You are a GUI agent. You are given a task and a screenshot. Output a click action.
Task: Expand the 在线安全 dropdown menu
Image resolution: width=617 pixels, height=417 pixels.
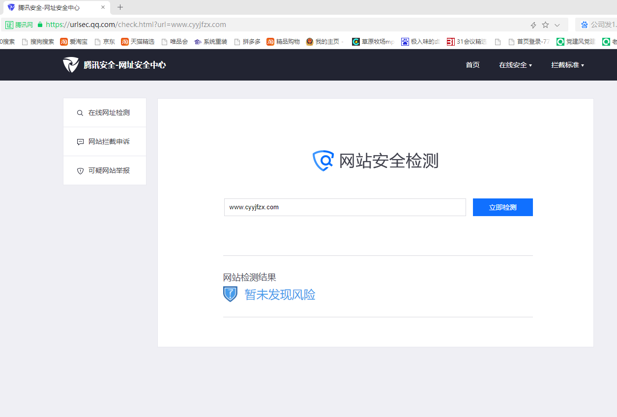coord(515,65)
